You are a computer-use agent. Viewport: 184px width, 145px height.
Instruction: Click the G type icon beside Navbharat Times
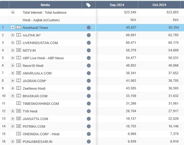coord(18,27)
